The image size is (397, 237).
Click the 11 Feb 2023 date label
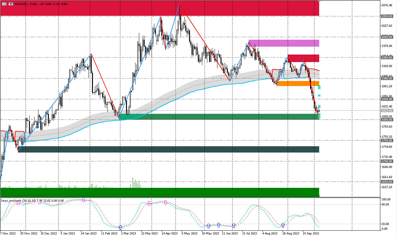(109, 234)
